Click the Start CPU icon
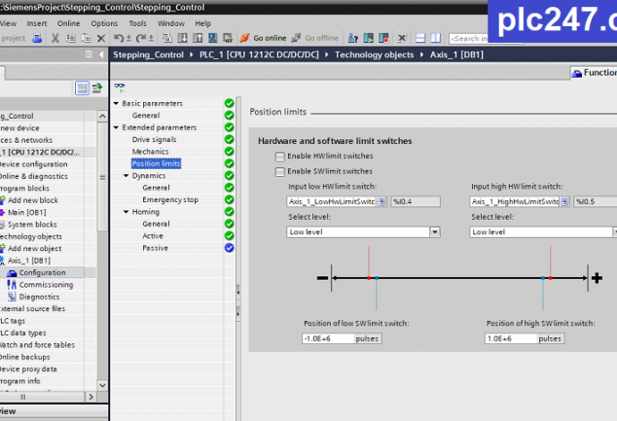Screen dimensions: 617x421 368,38
